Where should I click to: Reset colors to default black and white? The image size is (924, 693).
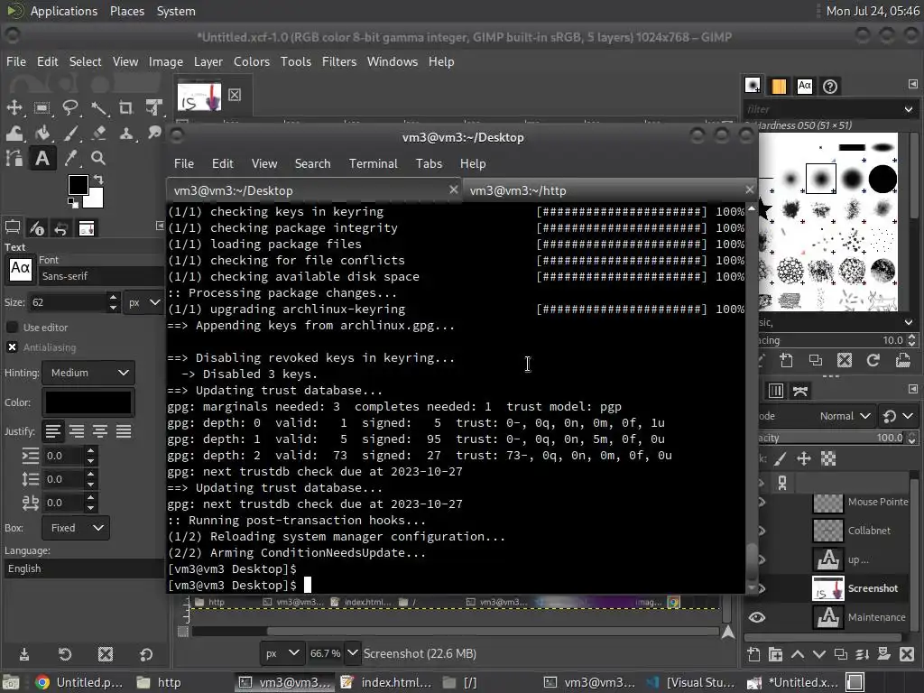click(72, 203)
